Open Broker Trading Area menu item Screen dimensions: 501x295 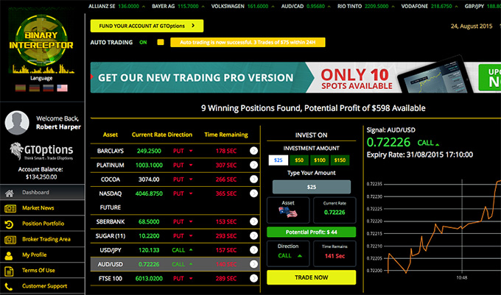pos(42,239)
